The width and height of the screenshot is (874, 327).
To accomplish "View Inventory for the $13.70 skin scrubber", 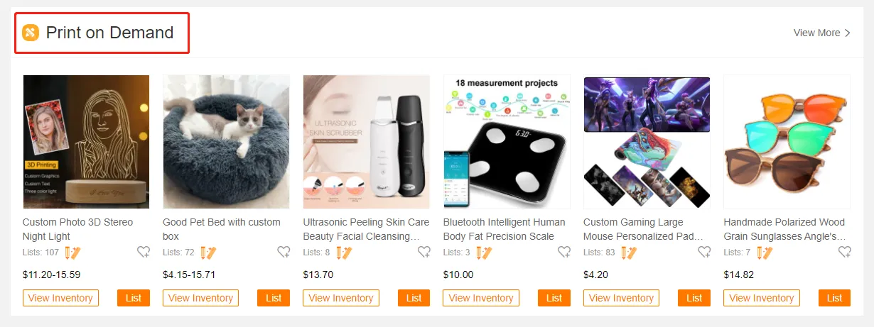I will (341, 298).
